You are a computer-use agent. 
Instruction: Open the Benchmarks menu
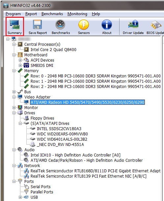click(52, 14)
